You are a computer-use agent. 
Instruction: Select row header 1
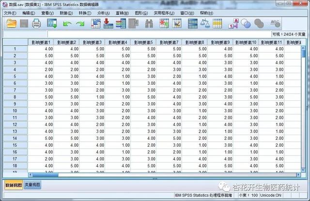click(x=15, y=49)
